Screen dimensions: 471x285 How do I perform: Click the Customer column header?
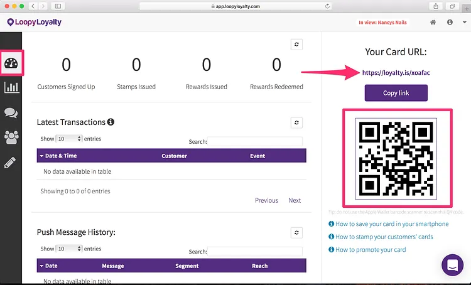[174, 156]
